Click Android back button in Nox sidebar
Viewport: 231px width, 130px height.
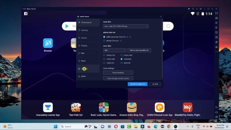coord(217,107)
